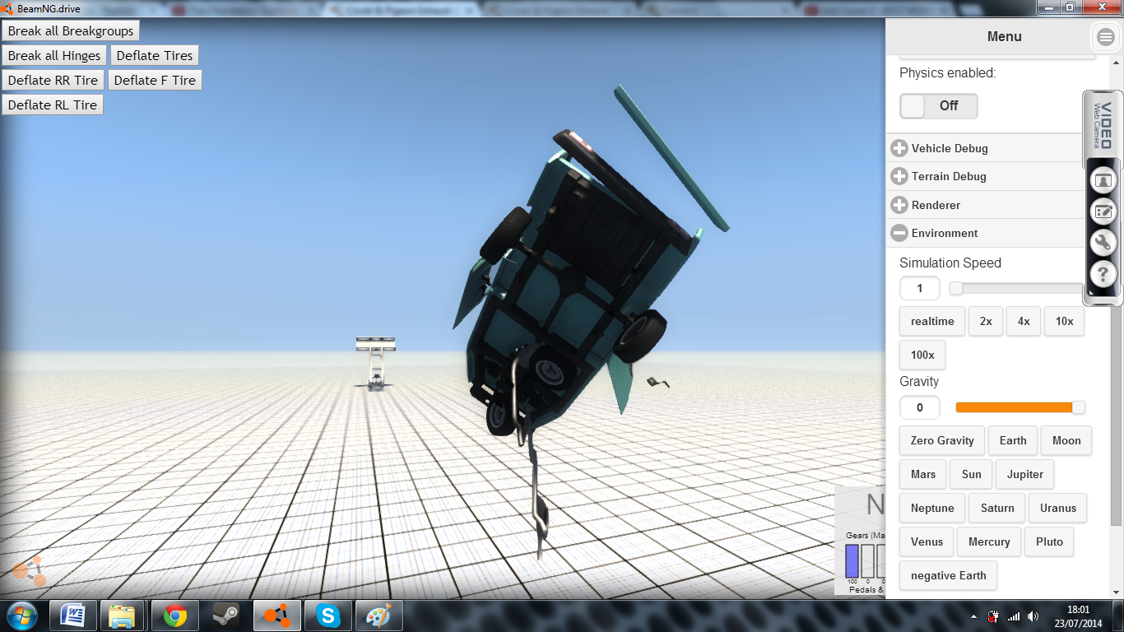The width and height of the screenshot is (1124, 632).
Task: Select Mercury gravity preset
Action: 989,541
